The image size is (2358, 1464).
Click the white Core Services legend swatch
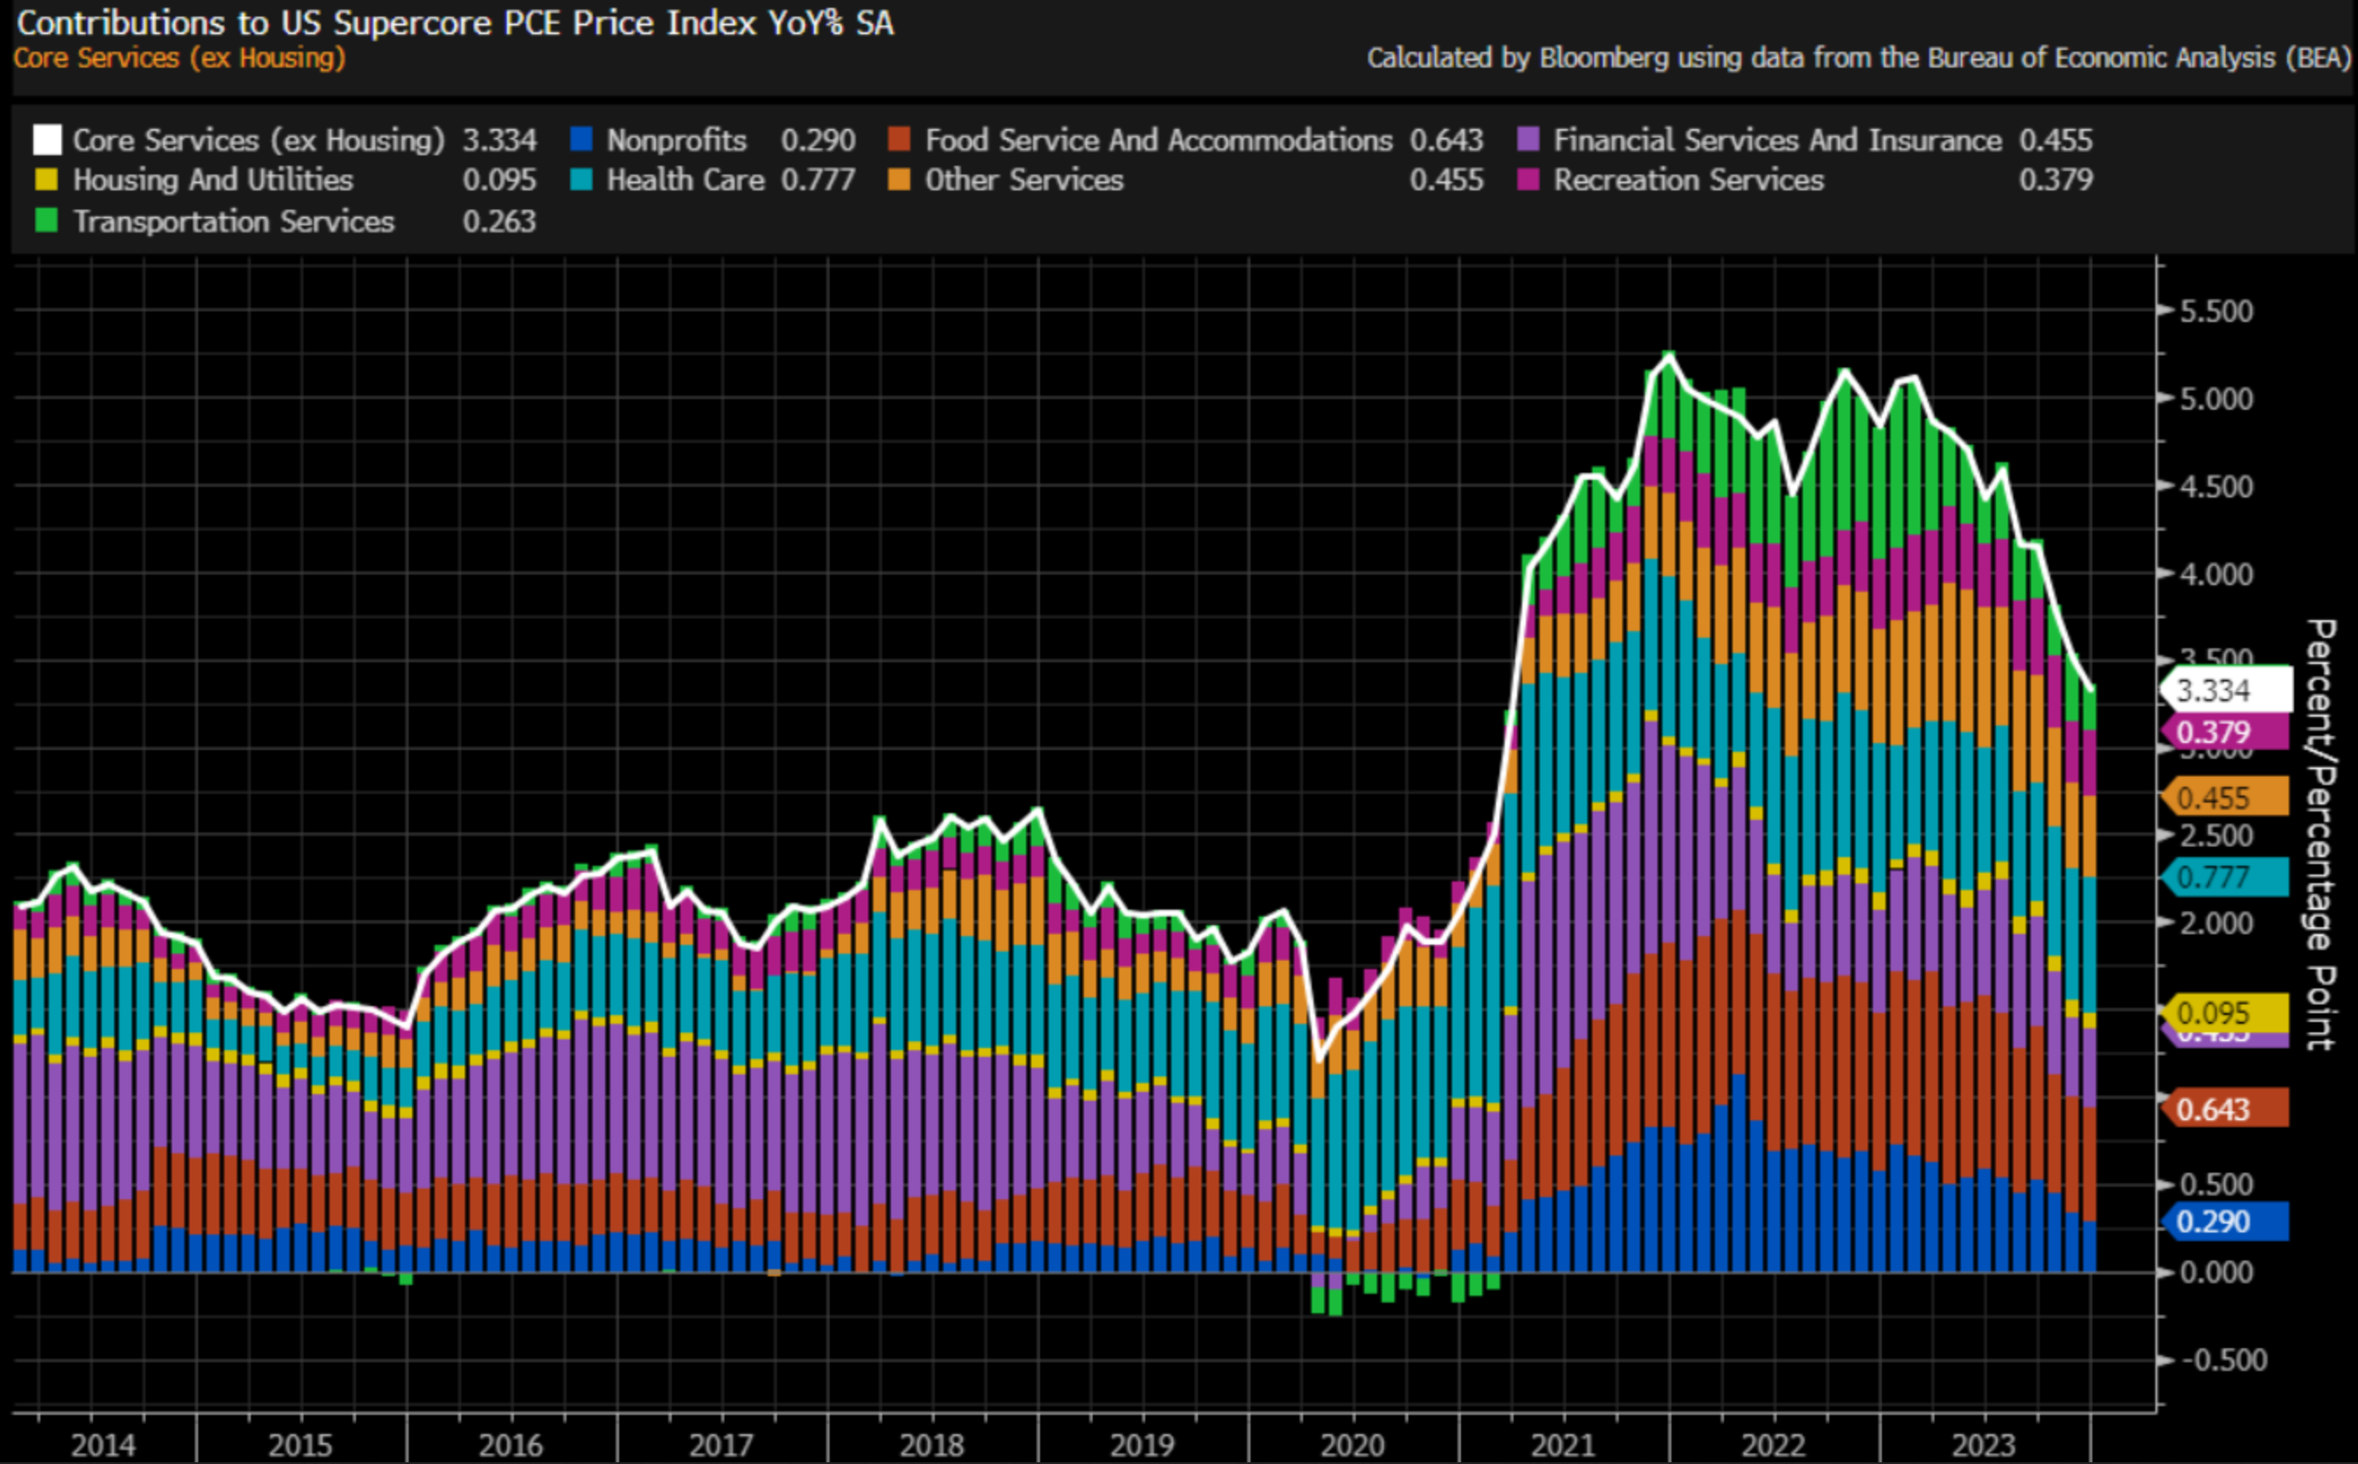click(46, 139)
